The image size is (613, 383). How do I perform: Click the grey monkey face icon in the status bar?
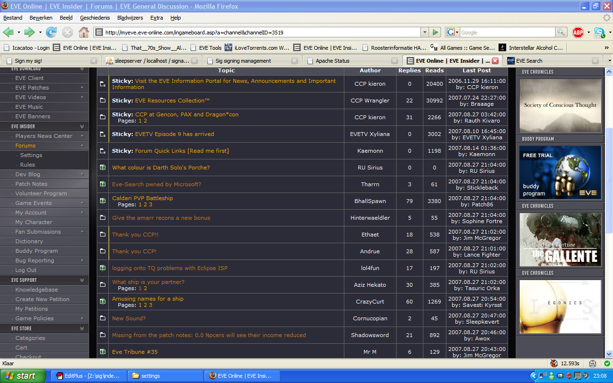click(592, 363)
